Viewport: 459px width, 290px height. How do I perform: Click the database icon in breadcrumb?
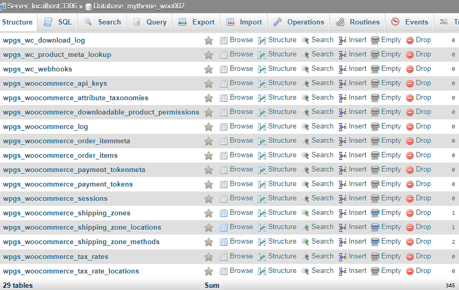(x=89, y=7)
